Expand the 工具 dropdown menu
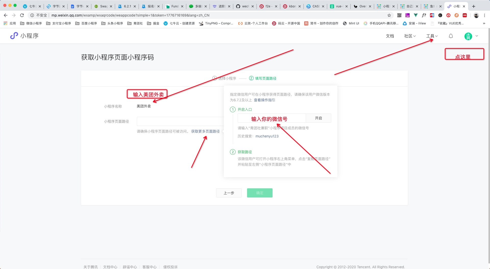Image resolution: width=490 pixels, height=269 pixels. tap(432, 36)
